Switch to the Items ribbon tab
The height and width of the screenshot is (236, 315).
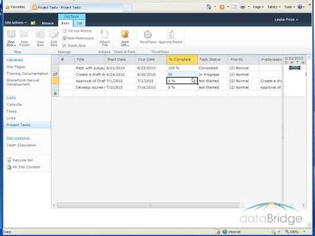(x=65, y=23)
